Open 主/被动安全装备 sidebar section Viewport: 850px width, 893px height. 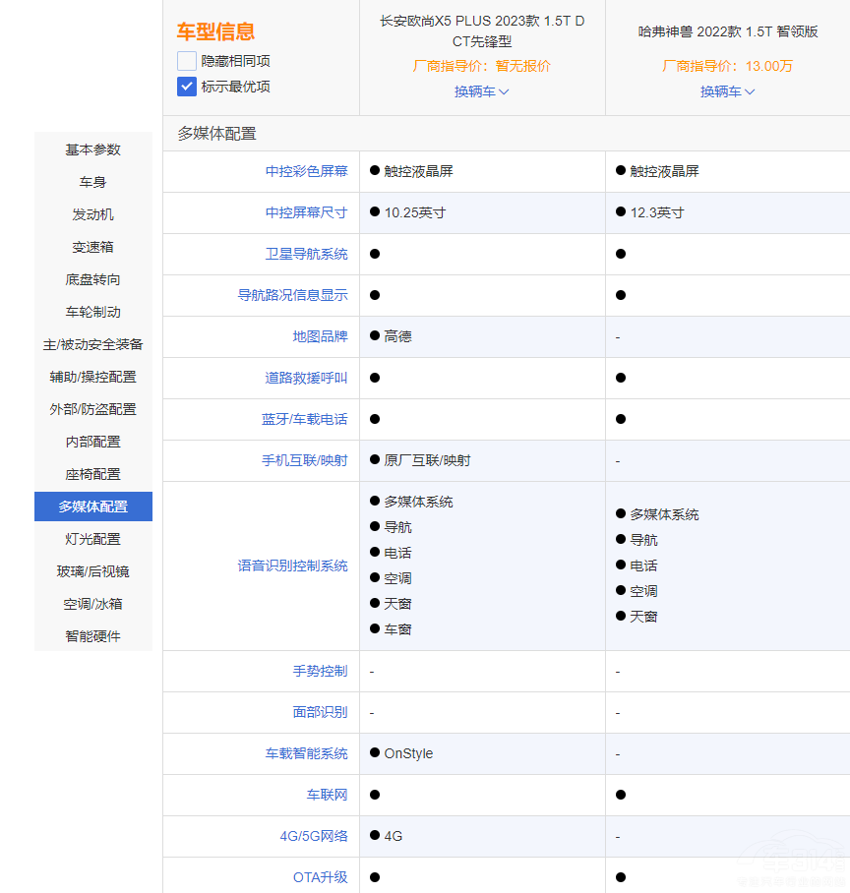click(x=93, y=344)
